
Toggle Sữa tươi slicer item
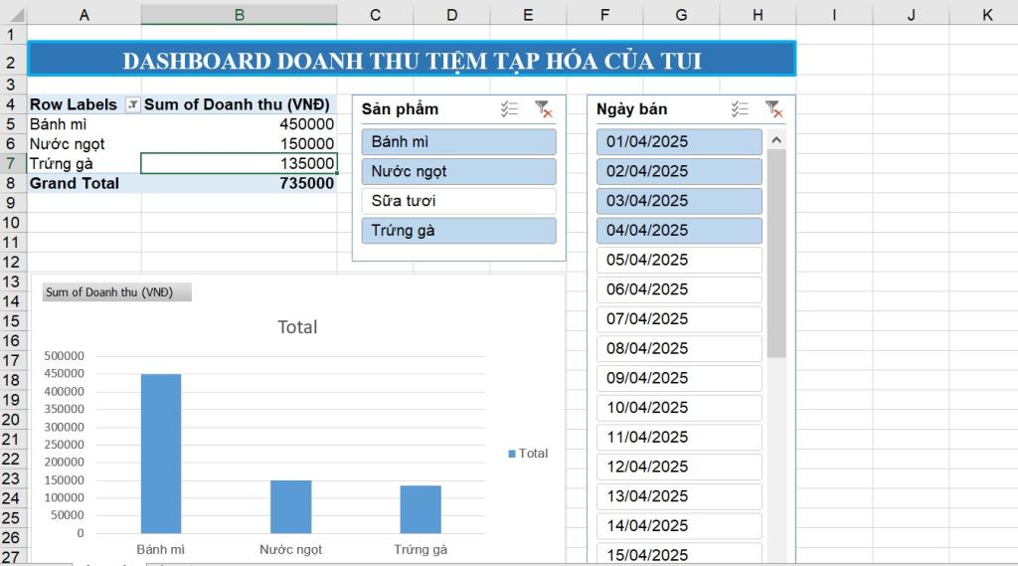458,201
